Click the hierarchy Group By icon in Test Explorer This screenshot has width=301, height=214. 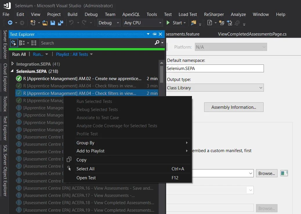click(x=22, y=43)
